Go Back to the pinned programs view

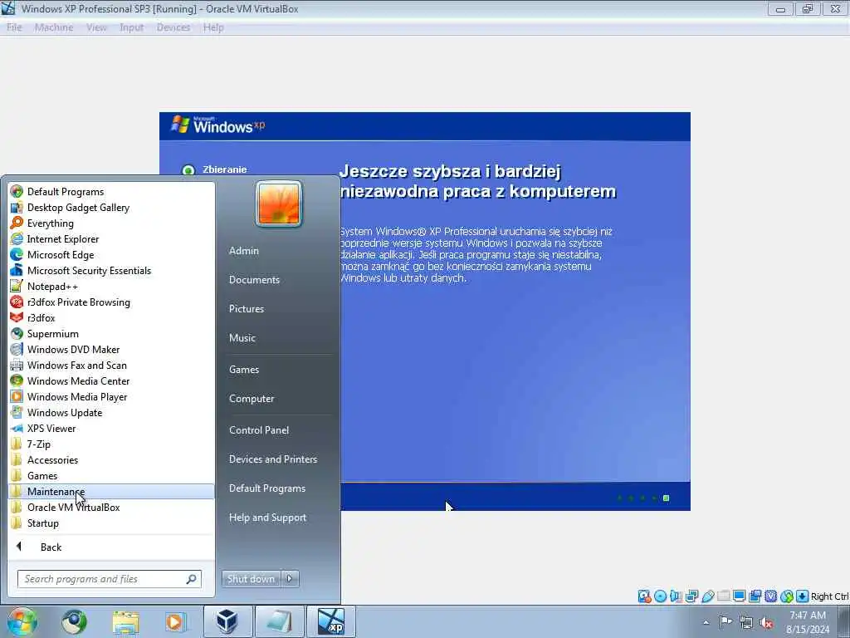coord(111,547)
